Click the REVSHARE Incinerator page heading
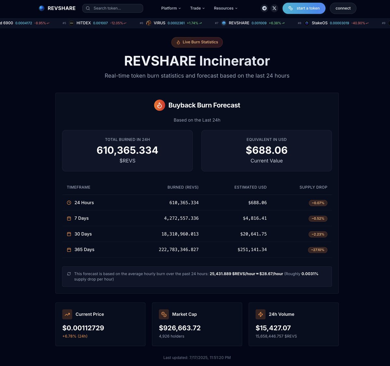Viewport: 390px width, 366px height. point(197,61)
